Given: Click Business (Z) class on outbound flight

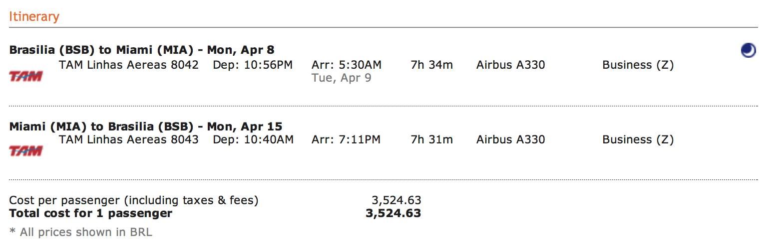Looking at the screenshot, I should point(638,65).
